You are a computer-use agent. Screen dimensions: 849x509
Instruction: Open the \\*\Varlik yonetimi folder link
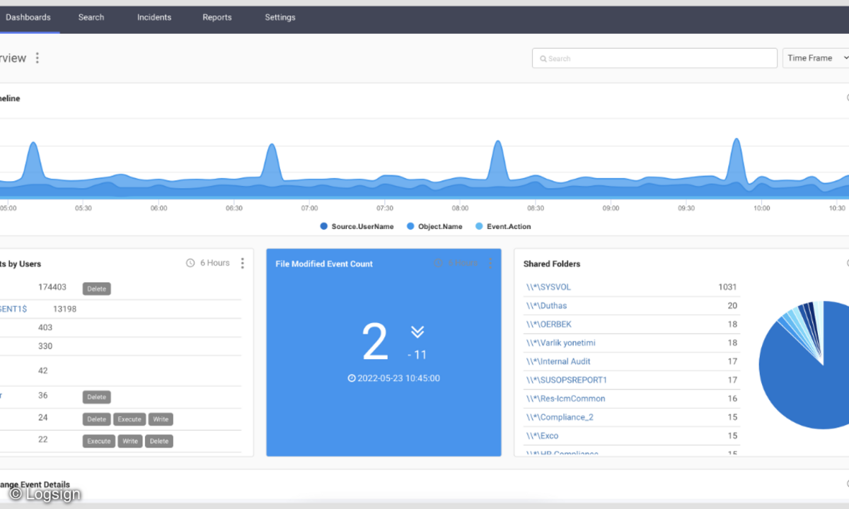click(560, 343)
